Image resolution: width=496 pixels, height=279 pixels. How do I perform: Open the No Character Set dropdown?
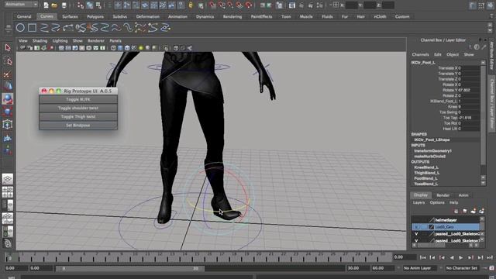pyautogui.click(x=462, y=268)
